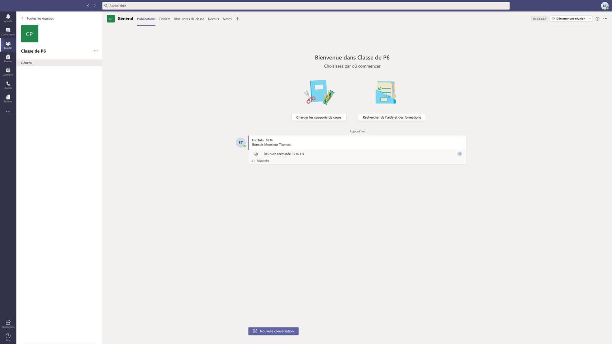Open the Appels phone icon
612x344 pixels.
(8, 85)
